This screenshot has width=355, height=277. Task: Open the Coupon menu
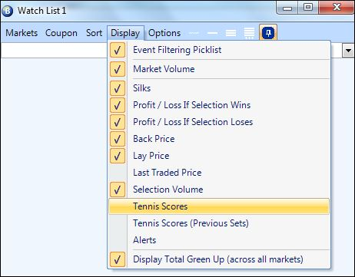coord(61,33)
